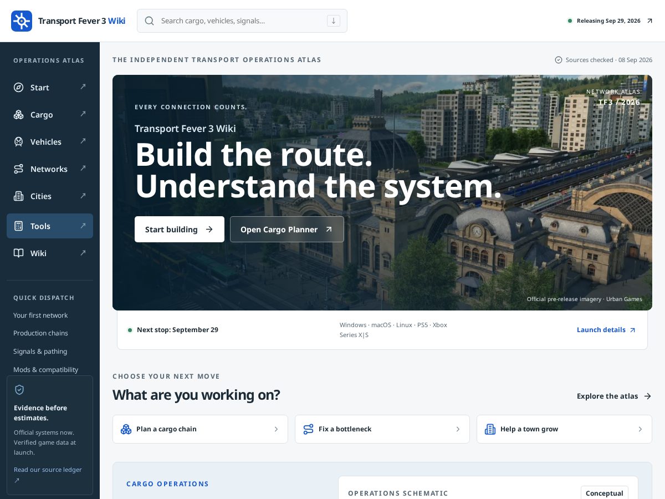Open the Signals & pathing quick link
Image resolution: width=665 pixels, height=499 pixels.
click(x=40, y=352)
